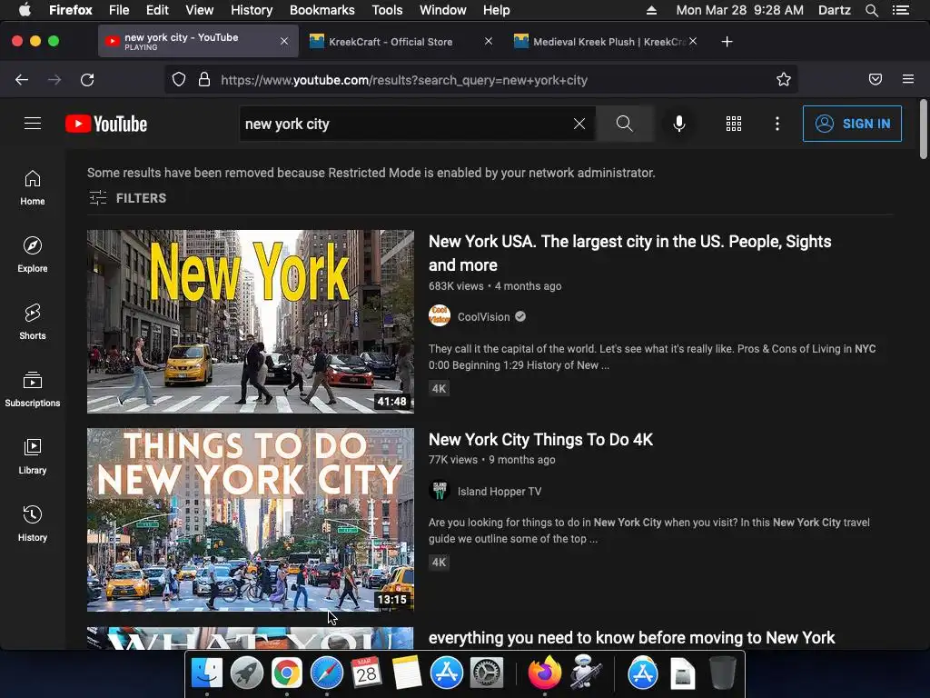This screenshot has width=930, height=698.
Task: Open the History menu in menu bar
Action: (x=252, y=10)
